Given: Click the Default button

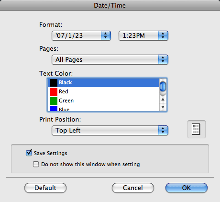Looking at the screenshot, I should (45, 188).
